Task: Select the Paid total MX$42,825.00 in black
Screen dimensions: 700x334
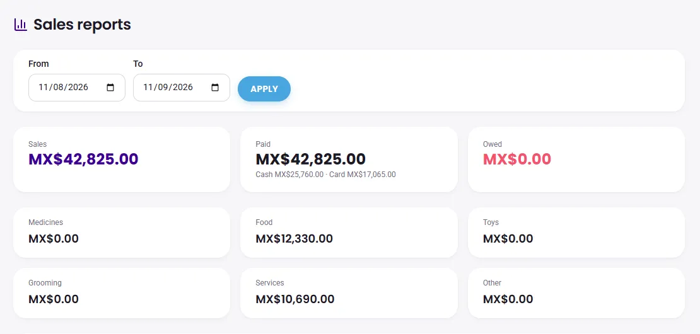Action: pyautogui.click(x=311, y=159)
